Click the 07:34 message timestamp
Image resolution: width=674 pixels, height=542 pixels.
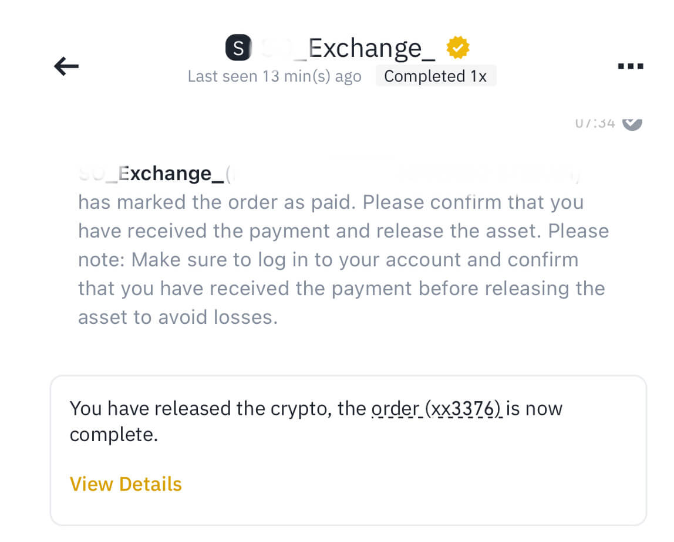595,122
